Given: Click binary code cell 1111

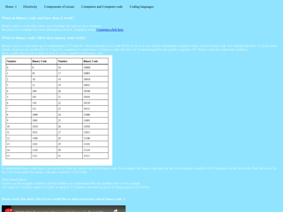Looking at the screenshot, I should pyautogui.click(x=44, y=156).
